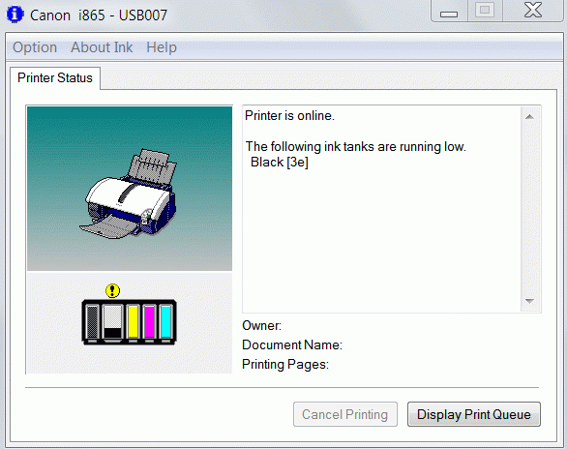Select the low black 3e ink tank
The image size is (567, 449).
112,321
